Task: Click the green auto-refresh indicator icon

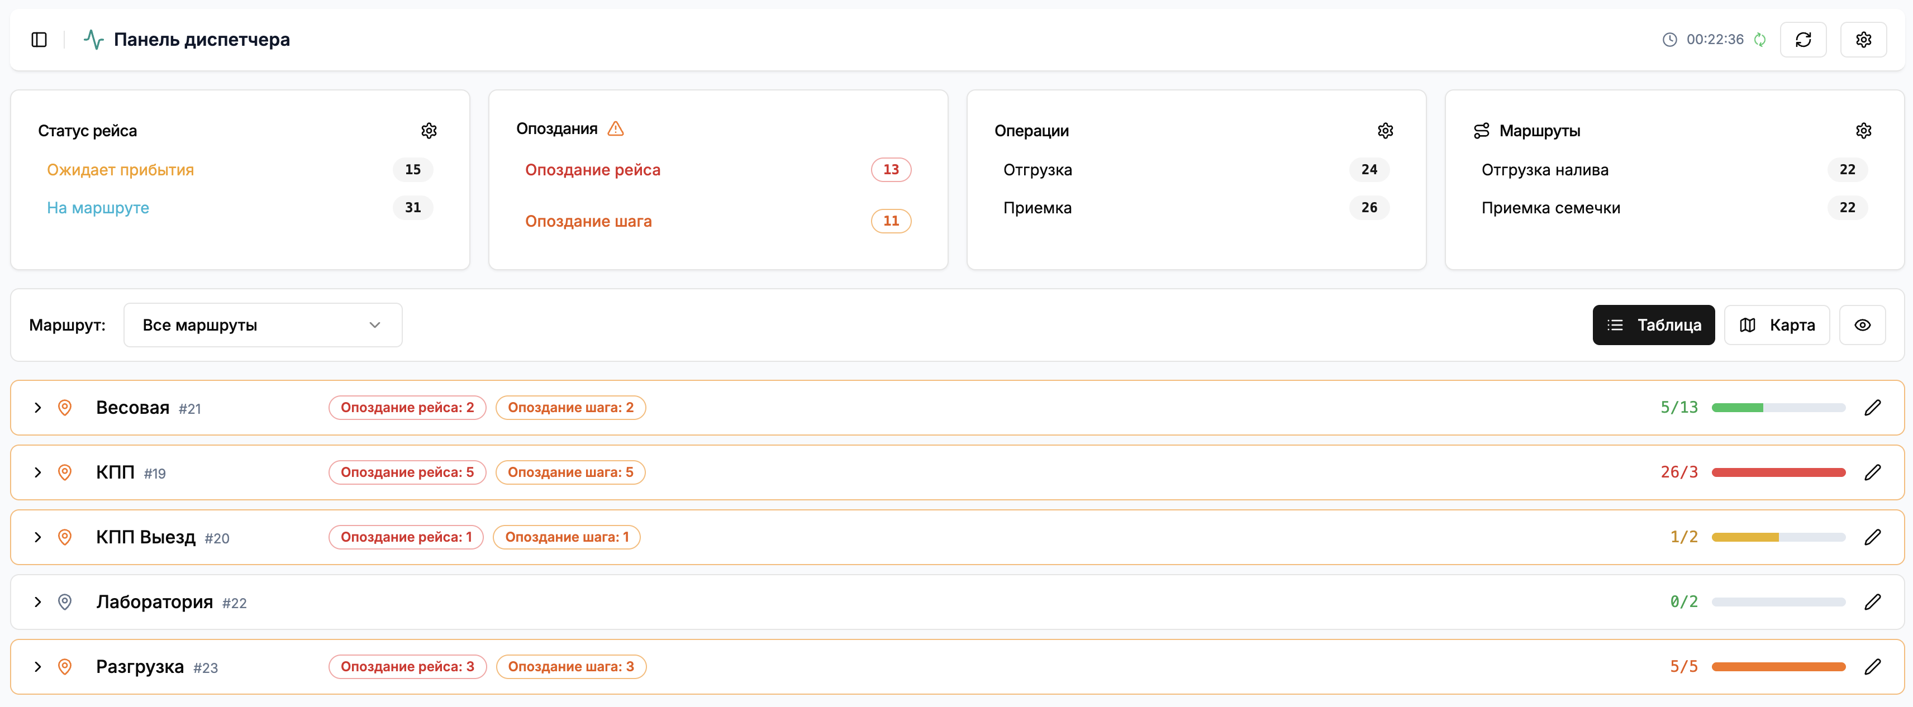Action: click(1759, 39)
